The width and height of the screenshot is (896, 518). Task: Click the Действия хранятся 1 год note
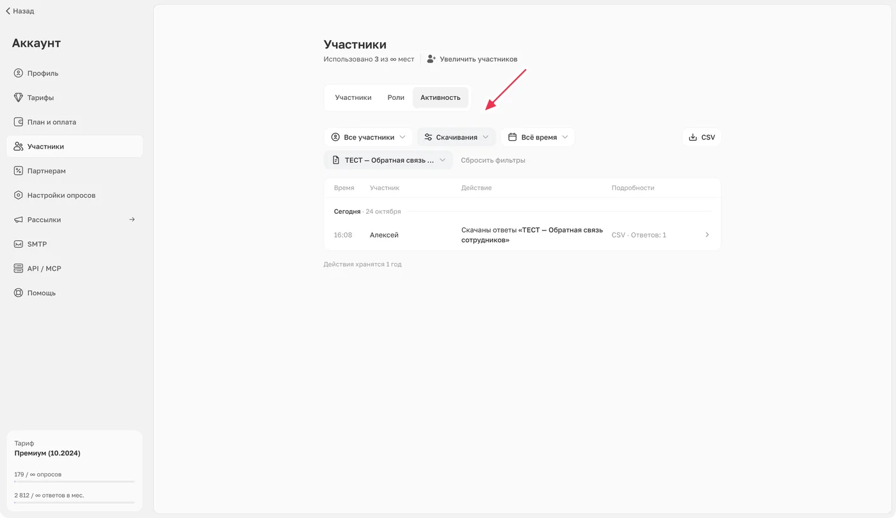(363, 264)
